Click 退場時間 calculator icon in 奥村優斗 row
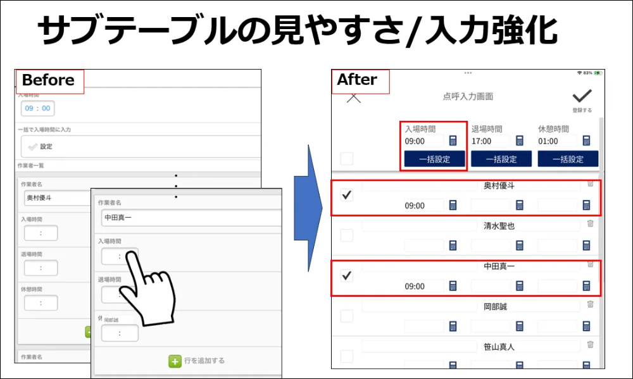Viewport: 633px width, 379px height. pyautogui.click(x=520, y=205)
